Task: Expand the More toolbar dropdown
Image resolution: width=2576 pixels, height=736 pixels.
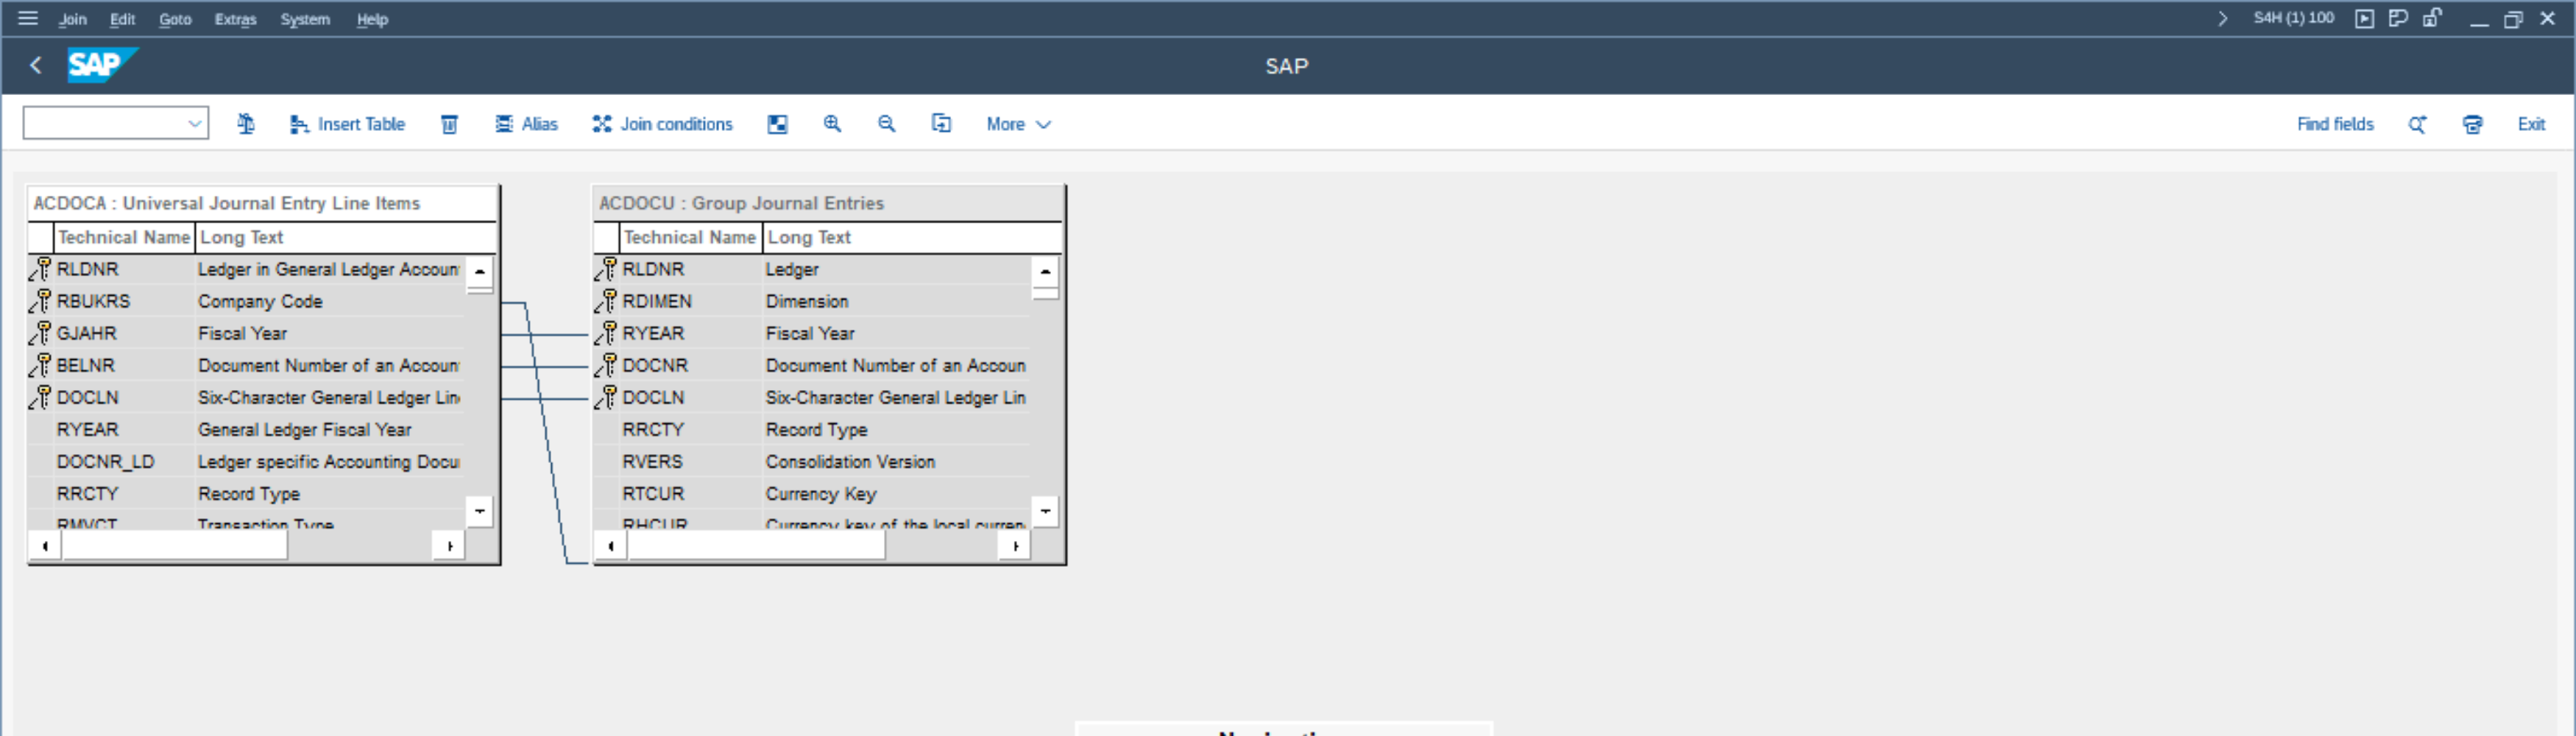Action: [x=1018, y=124]
